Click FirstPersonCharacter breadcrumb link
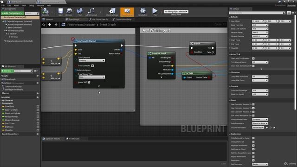The image size is (297, 167). [x=82, y=25]
